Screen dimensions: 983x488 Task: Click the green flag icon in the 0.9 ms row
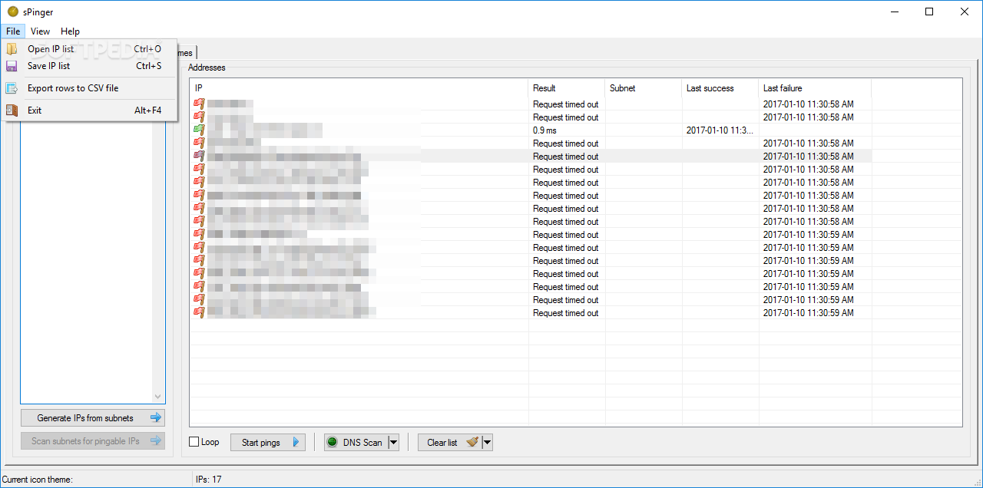[199, 130]
